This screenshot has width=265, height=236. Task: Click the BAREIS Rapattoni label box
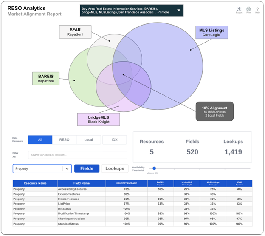pos(46,79)
